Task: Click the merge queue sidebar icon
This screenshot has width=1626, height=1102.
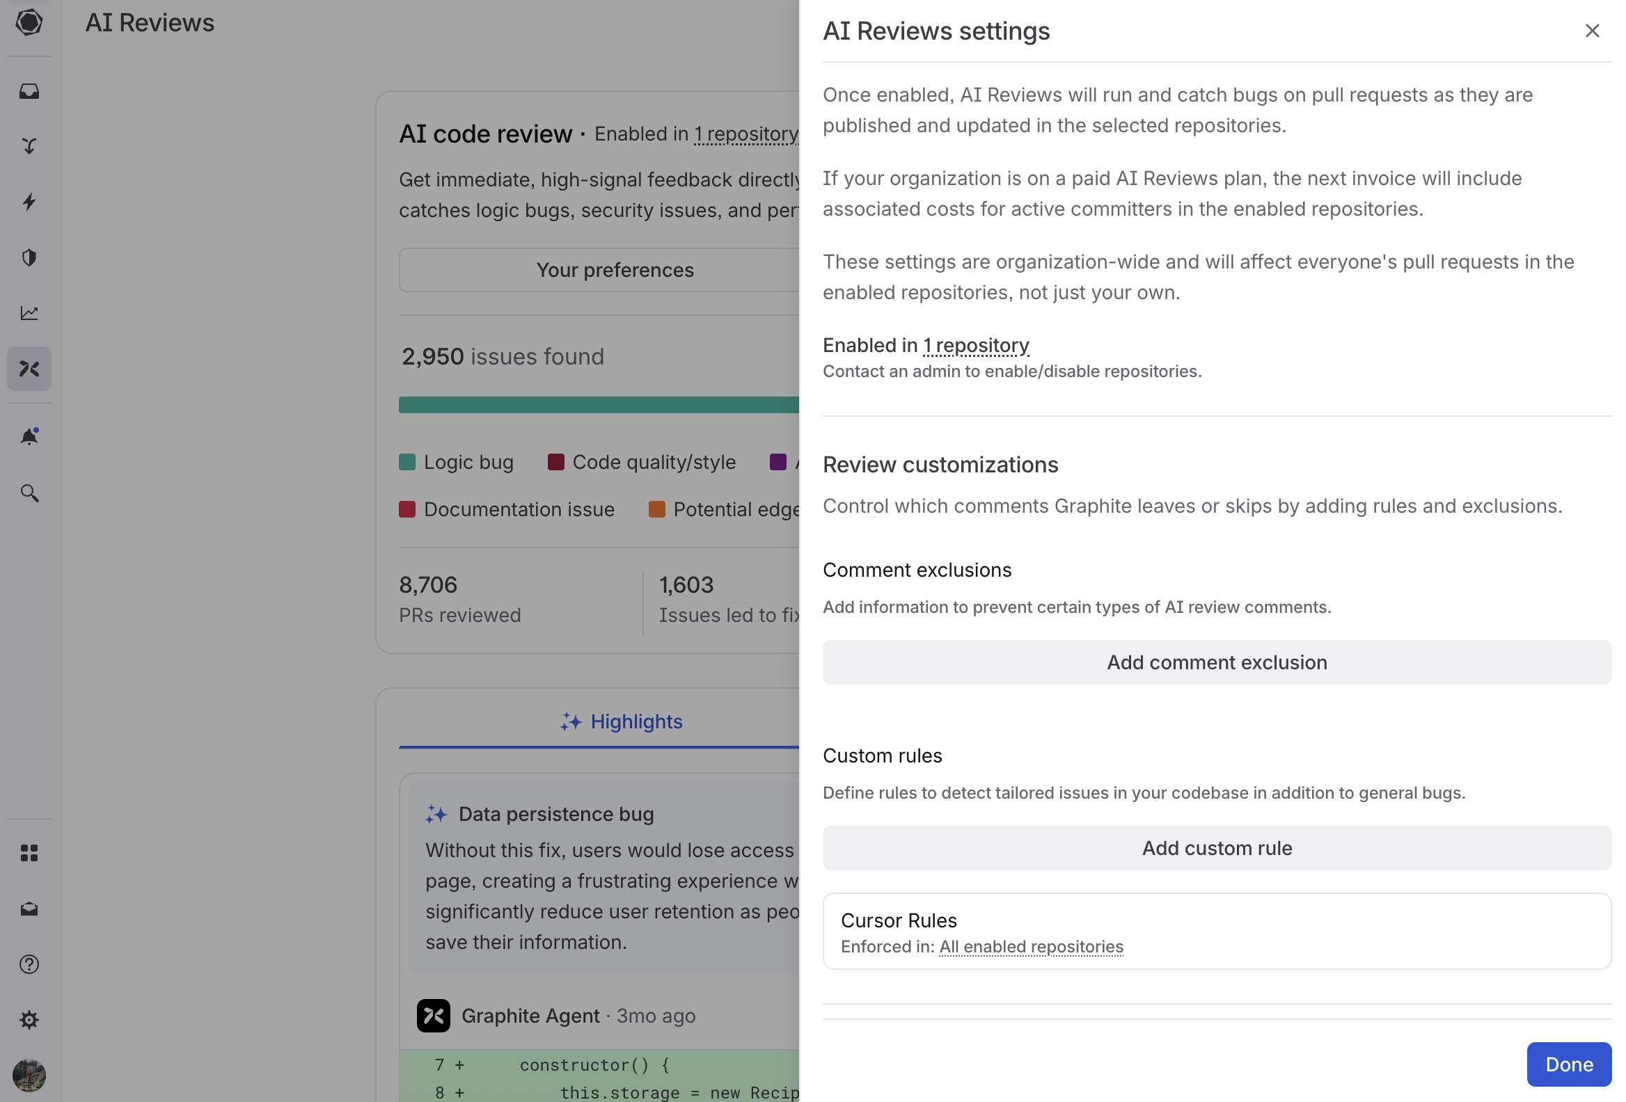Action: [x=29, y=146]
